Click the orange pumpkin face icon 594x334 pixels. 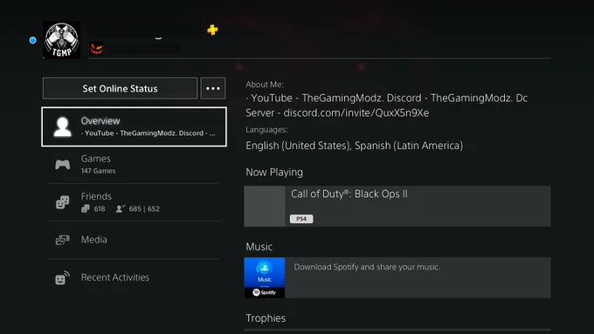coord(96,49)
